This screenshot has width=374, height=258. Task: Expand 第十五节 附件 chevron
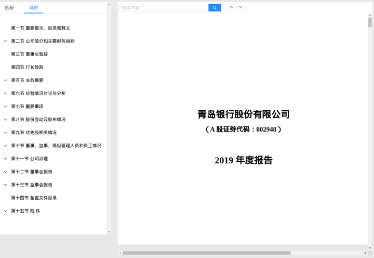(5, 211)
